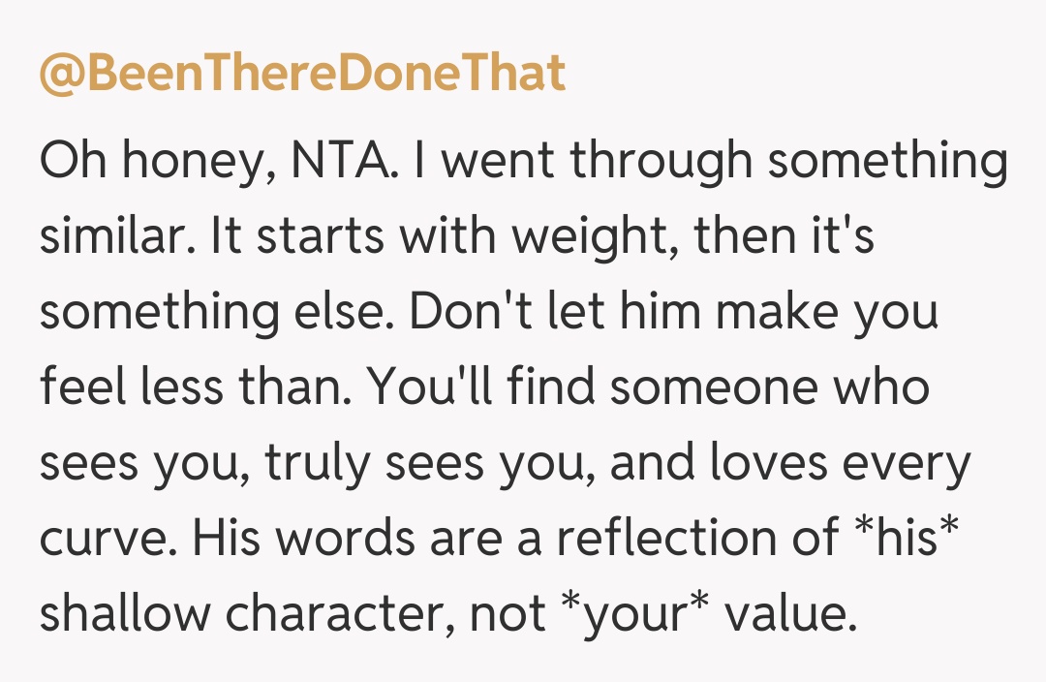Click the text "and loves every"
This screenshot has height=682, width=1046.
790,463
